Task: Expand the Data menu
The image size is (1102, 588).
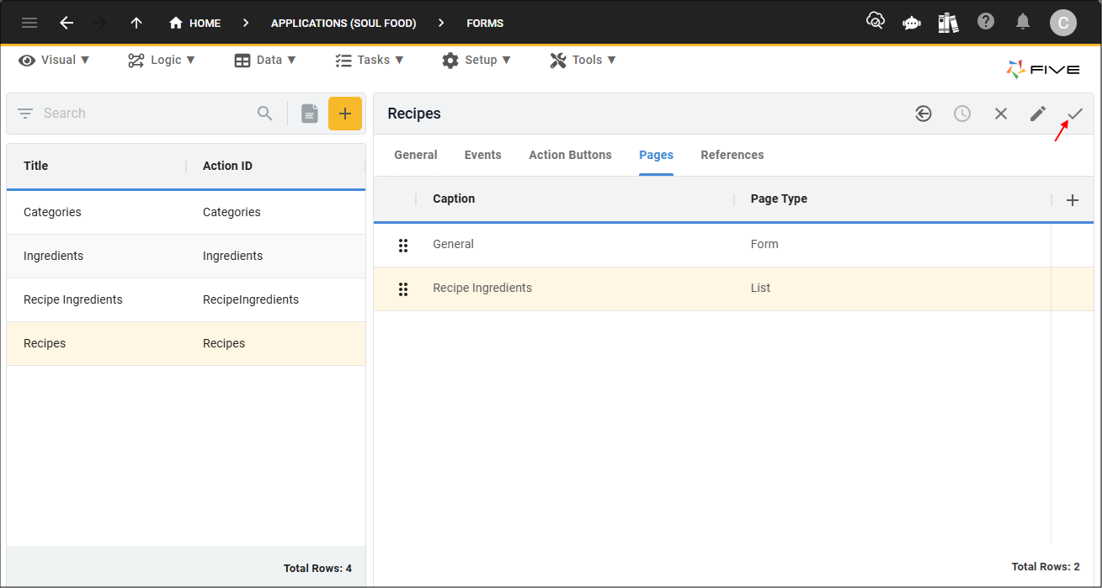Action: pos(265,60)
